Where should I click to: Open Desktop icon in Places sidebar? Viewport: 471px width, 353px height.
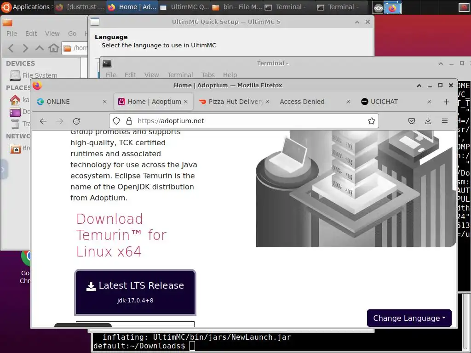point(15,112)
